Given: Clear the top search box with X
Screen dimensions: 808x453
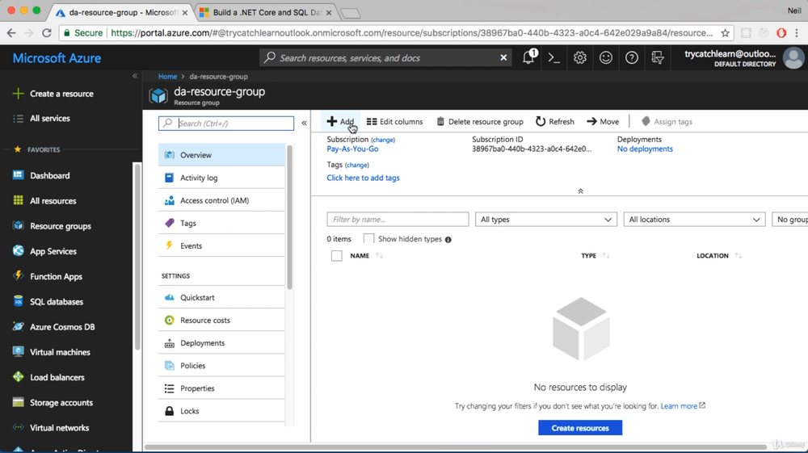Looking at the screenshot, I should pos(503,57).
